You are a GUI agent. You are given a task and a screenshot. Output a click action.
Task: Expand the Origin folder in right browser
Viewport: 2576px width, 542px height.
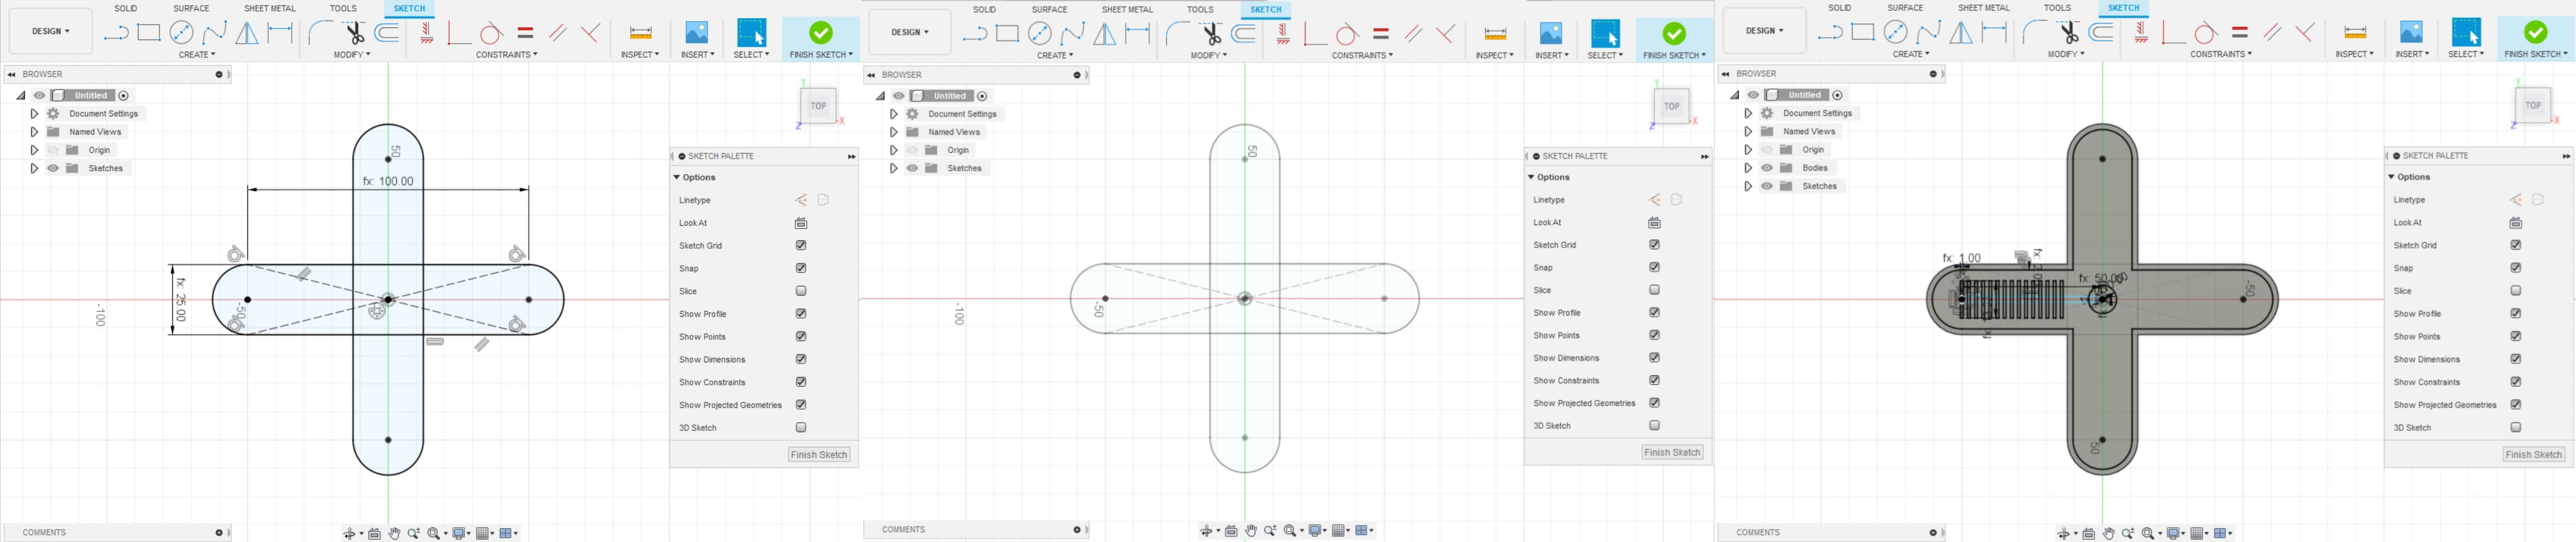tap(1748, 150)
